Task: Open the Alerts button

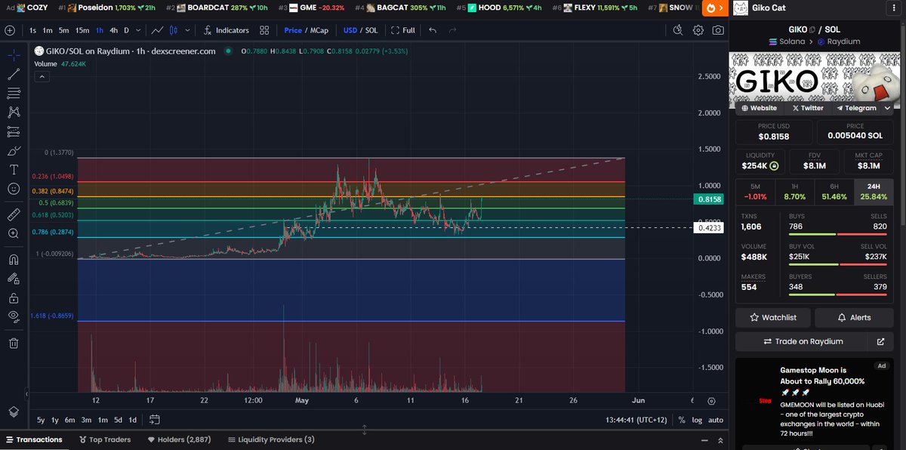Action: pyautogui.click(x=854, y=318)
